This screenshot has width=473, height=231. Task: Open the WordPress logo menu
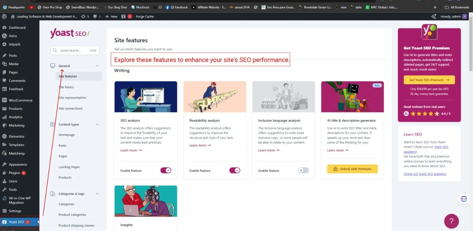click(x=4, y=17)
